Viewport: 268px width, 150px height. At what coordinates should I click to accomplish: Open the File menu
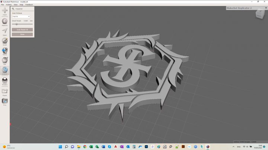(x=2, y=4)
